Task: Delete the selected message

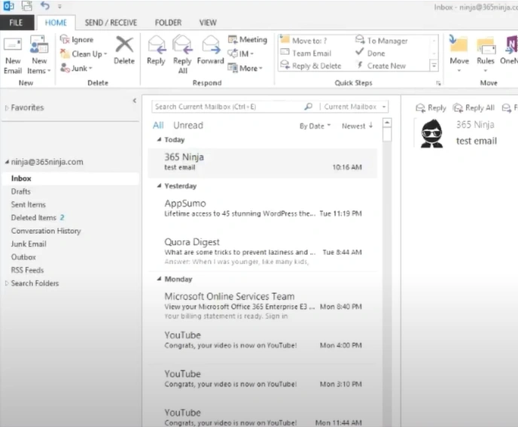Action: (x=124, y=50)
